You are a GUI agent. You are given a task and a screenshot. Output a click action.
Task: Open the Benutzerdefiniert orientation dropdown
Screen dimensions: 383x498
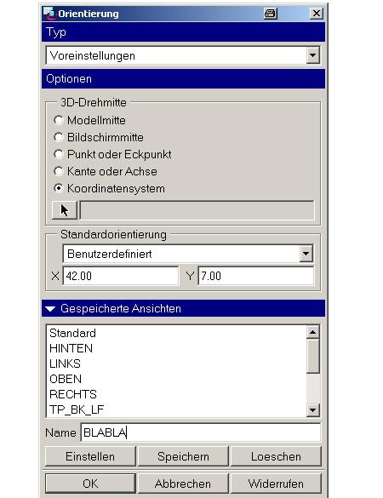(306, 254)
